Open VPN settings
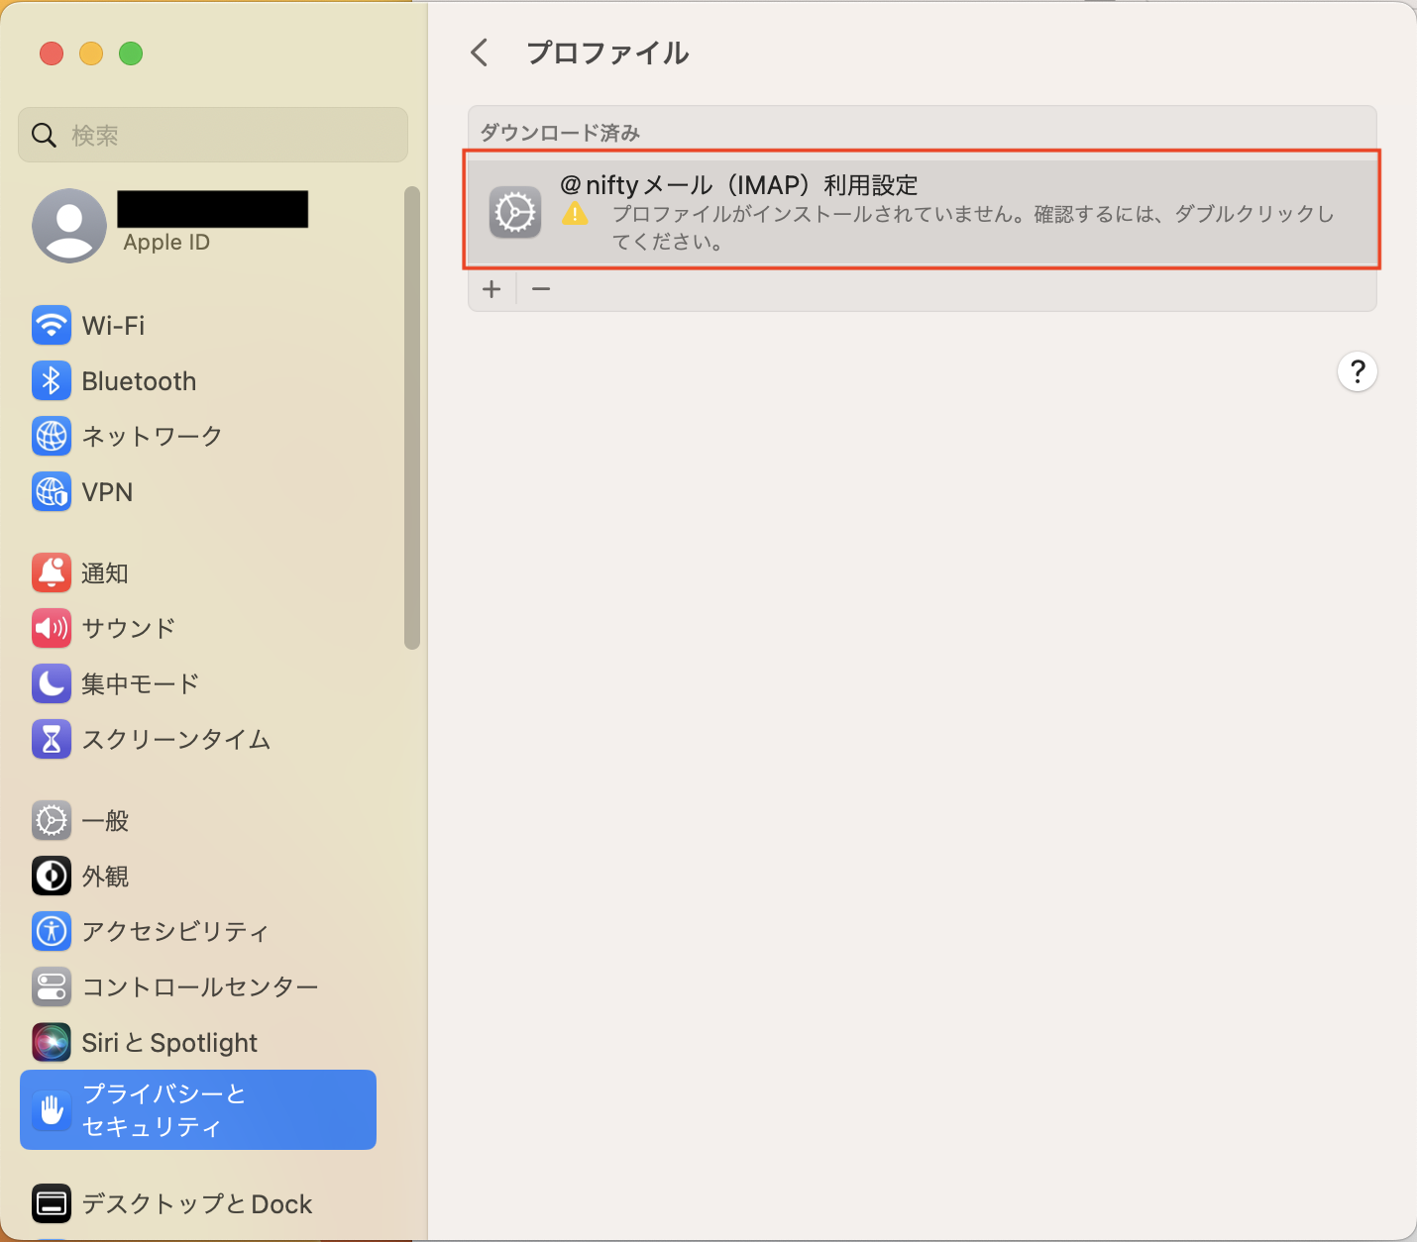This screenshot has width=1417, height=1242. tap(107, 491)
